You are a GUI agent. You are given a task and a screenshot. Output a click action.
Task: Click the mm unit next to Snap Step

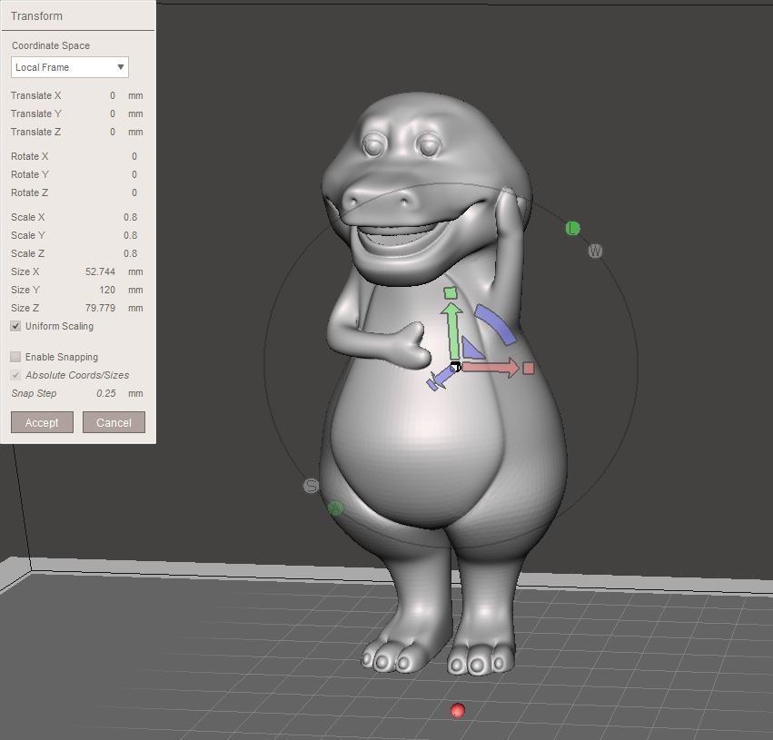click(x=135, y=394)
